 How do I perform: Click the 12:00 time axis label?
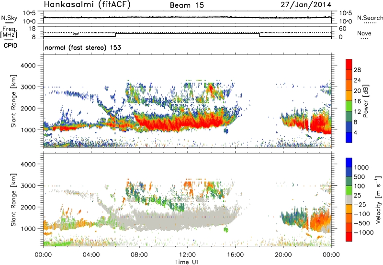pos(187,255)
